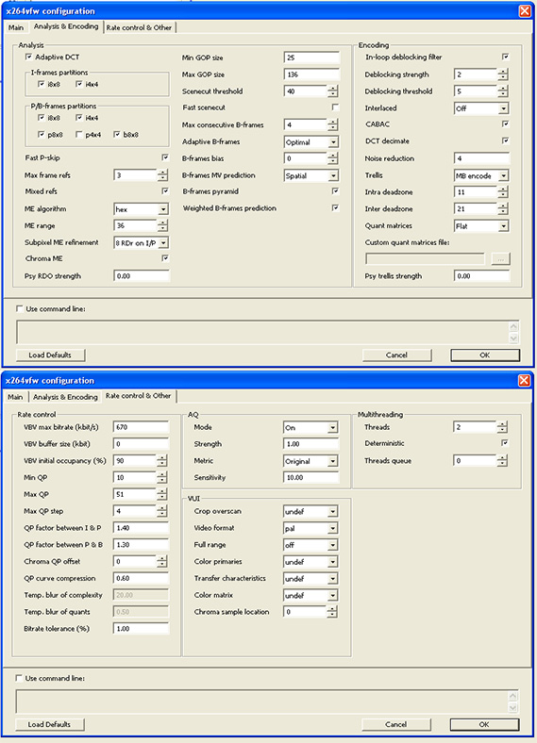Click Noise reduction field
This screenshot has width=537, height=743.
[x=482, y=158]
